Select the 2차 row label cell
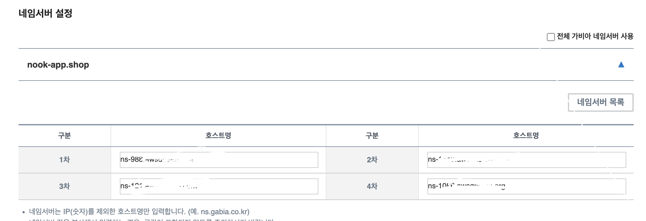This screenshot has height=221, width=646. (x=372, y=160)
